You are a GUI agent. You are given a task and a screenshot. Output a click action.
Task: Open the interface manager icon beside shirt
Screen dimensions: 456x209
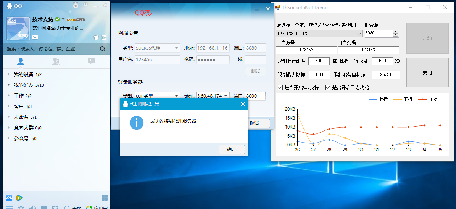[104, 37]
